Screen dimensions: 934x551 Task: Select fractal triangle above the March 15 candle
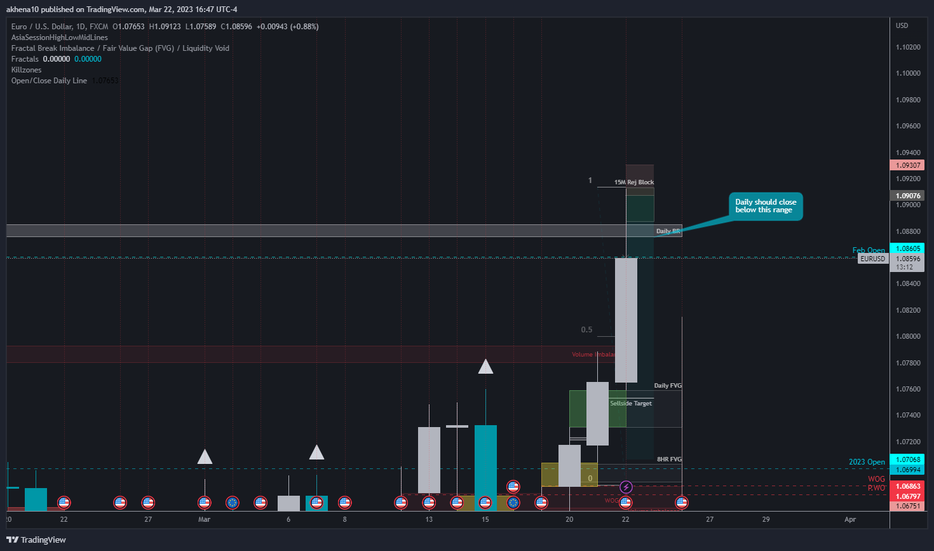click(x=485, y=367)
